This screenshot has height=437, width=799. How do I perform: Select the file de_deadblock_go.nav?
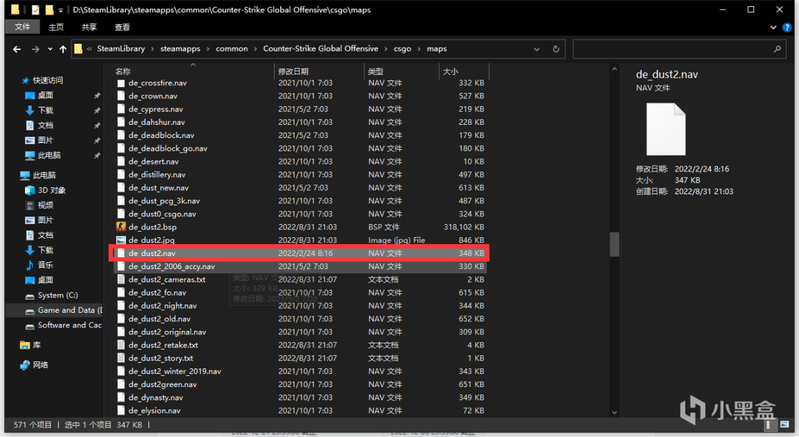coord(168,148)
